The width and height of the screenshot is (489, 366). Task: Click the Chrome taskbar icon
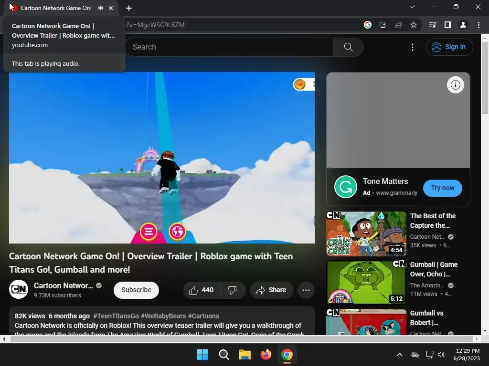click(287, 355)
